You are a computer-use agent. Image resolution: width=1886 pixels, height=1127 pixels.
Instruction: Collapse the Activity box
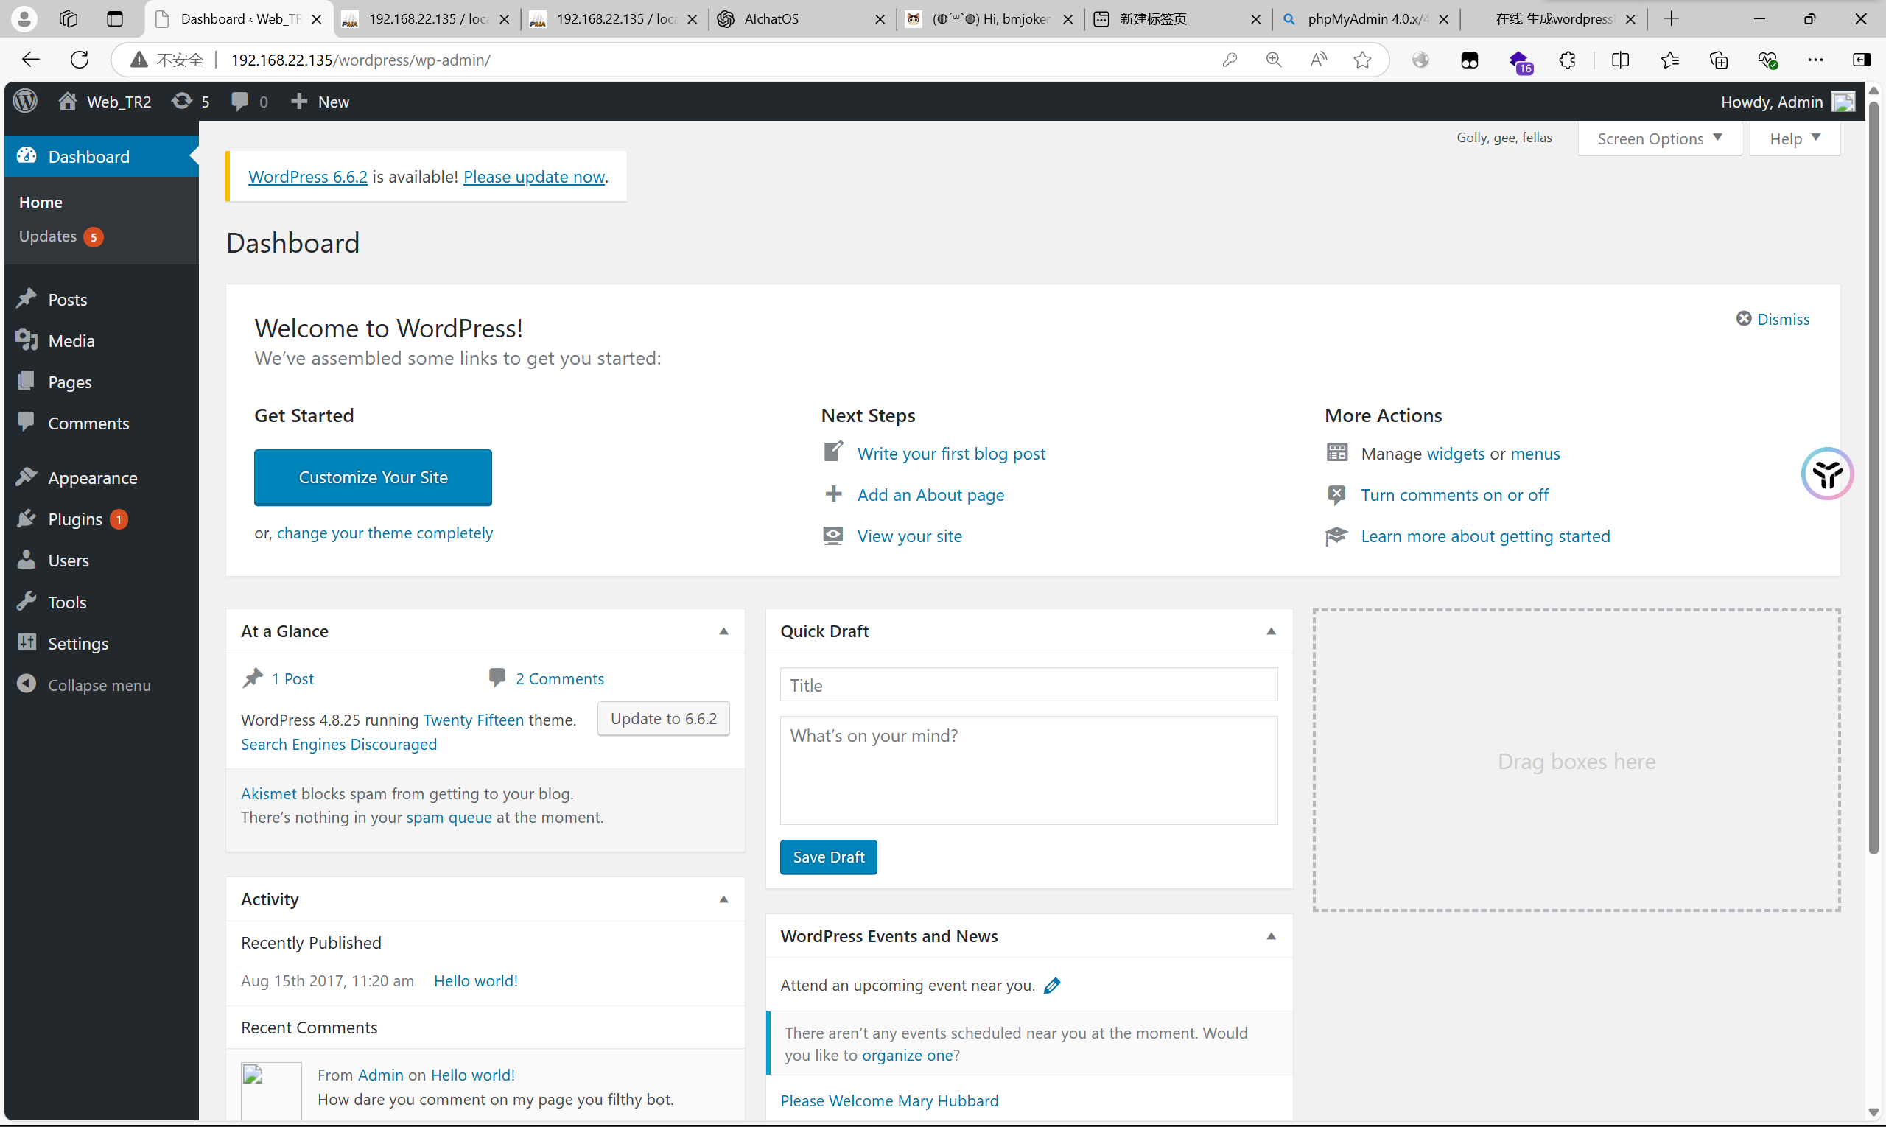tap(723, 899)
